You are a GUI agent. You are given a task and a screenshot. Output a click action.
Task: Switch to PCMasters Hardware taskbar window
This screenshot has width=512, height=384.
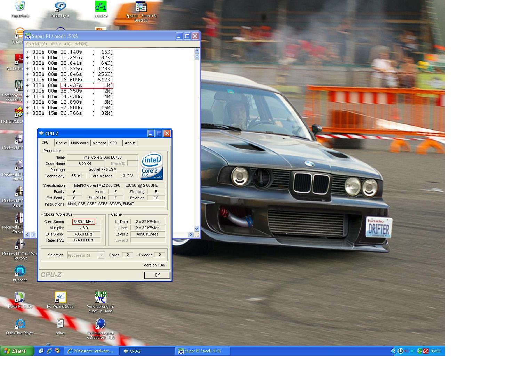pyautogui.click(x=91, y=351)
